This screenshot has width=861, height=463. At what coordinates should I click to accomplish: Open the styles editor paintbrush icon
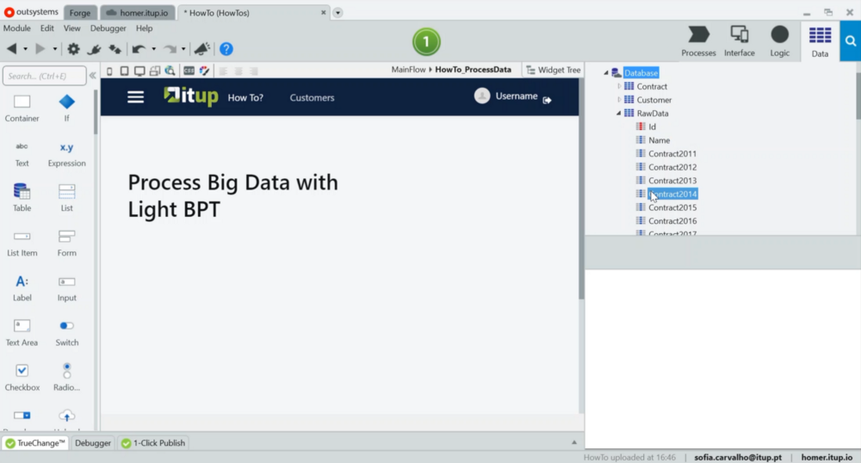click(204, 71)
